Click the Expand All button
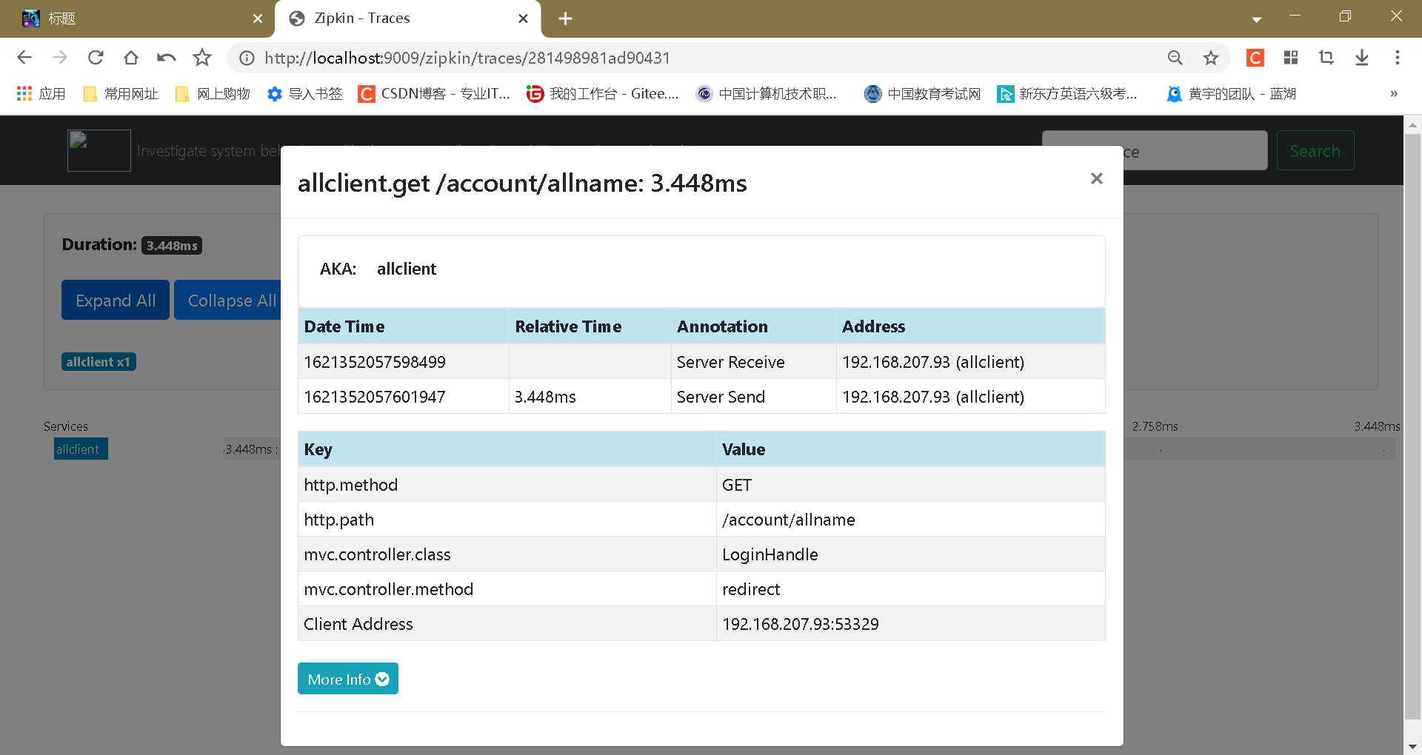The image size is (1422, 755). 116,300
